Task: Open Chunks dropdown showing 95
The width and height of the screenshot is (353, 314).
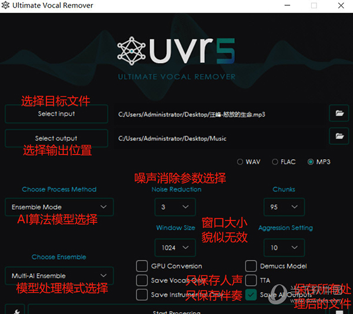Action: [284, 207]
